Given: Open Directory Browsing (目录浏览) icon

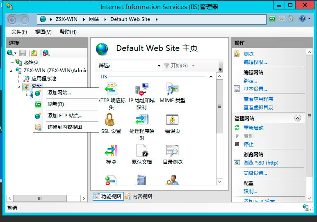Looking at the screenshot, I should [172, 150].
